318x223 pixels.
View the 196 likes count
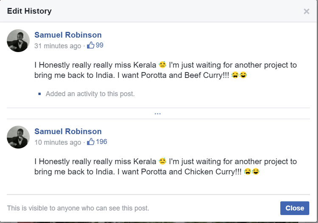pyautogui.click(x=101, y=142)
